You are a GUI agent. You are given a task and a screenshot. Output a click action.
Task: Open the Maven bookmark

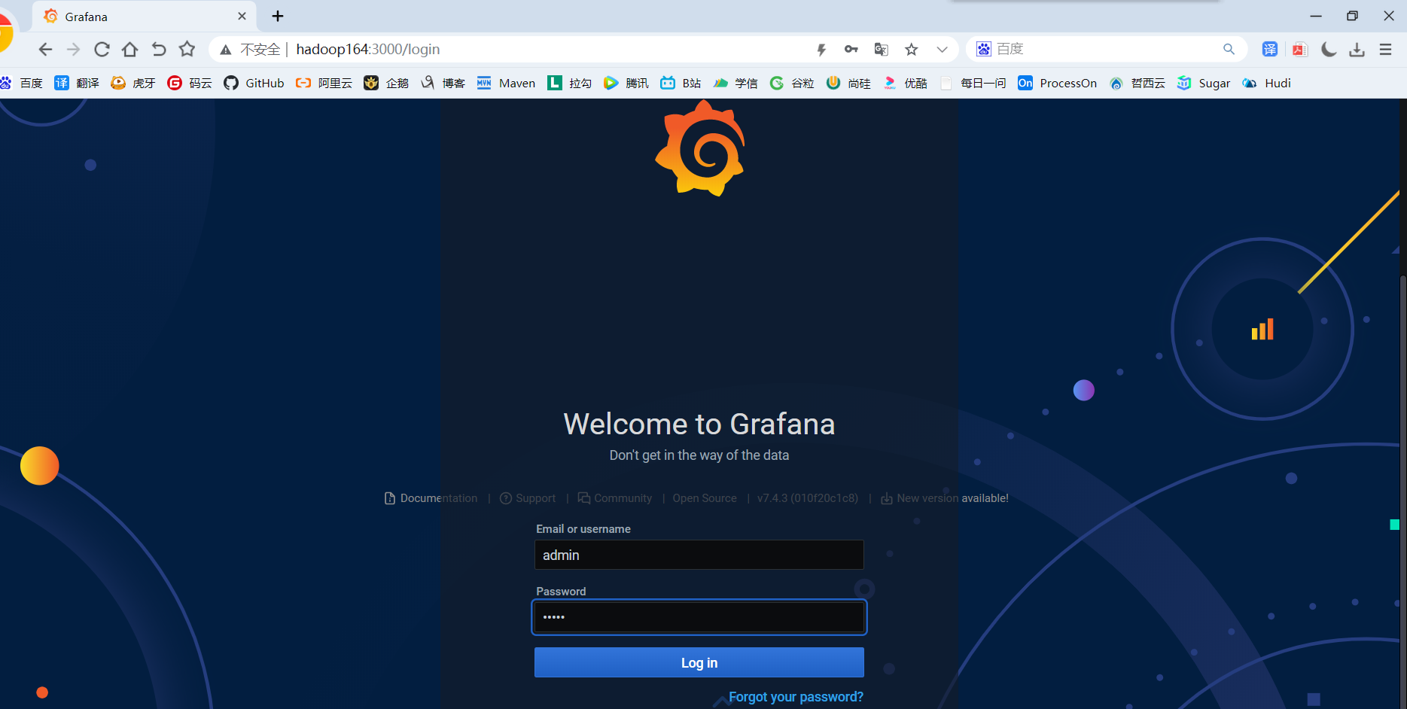(x=506, y=83)
